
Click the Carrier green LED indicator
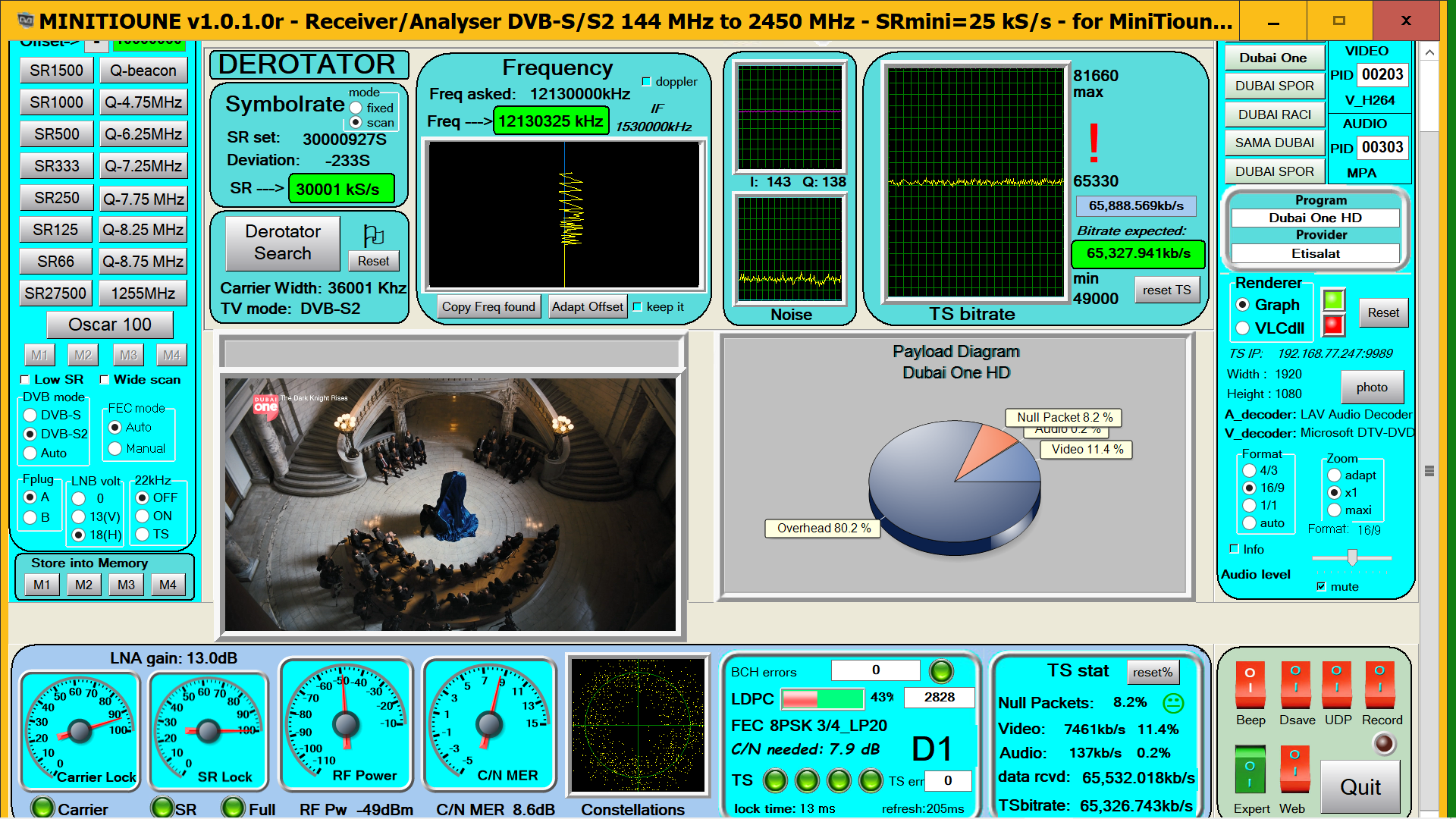[42, 807]
